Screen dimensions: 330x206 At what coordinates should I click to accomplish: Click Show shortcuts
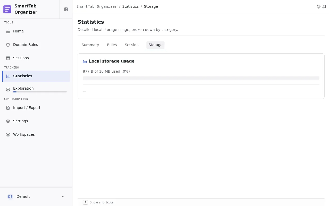(102, 202)
